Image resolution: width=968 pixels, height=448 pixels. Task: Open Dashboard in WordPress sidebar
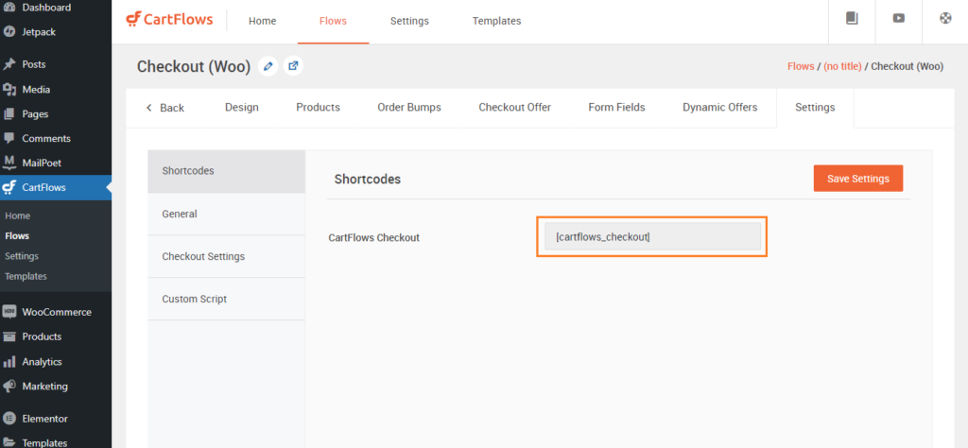[46, 8]
